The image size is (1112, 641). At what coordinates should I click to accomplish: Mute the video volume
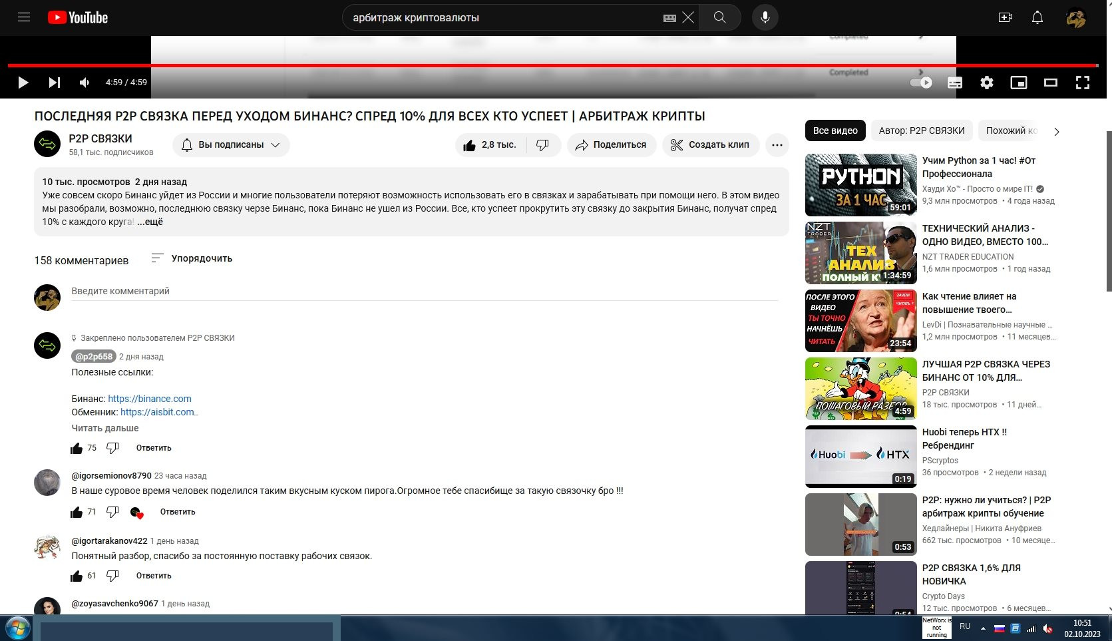[85, 83]
